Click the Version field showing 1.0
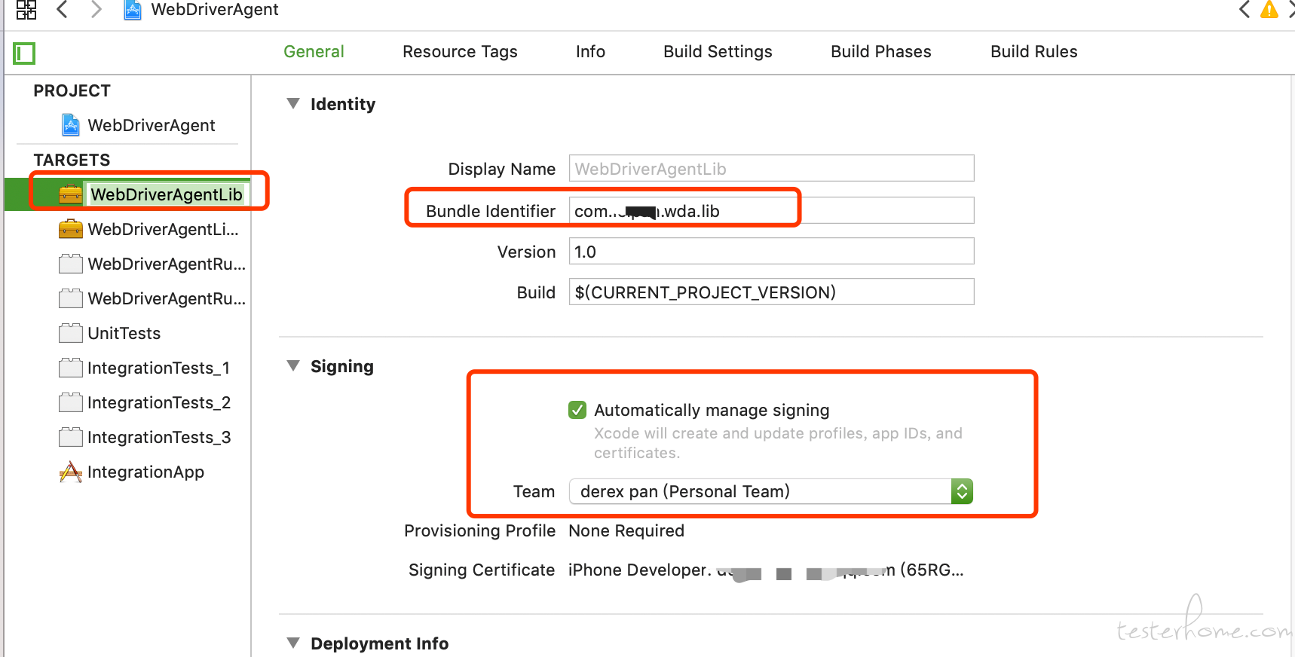 771,251
